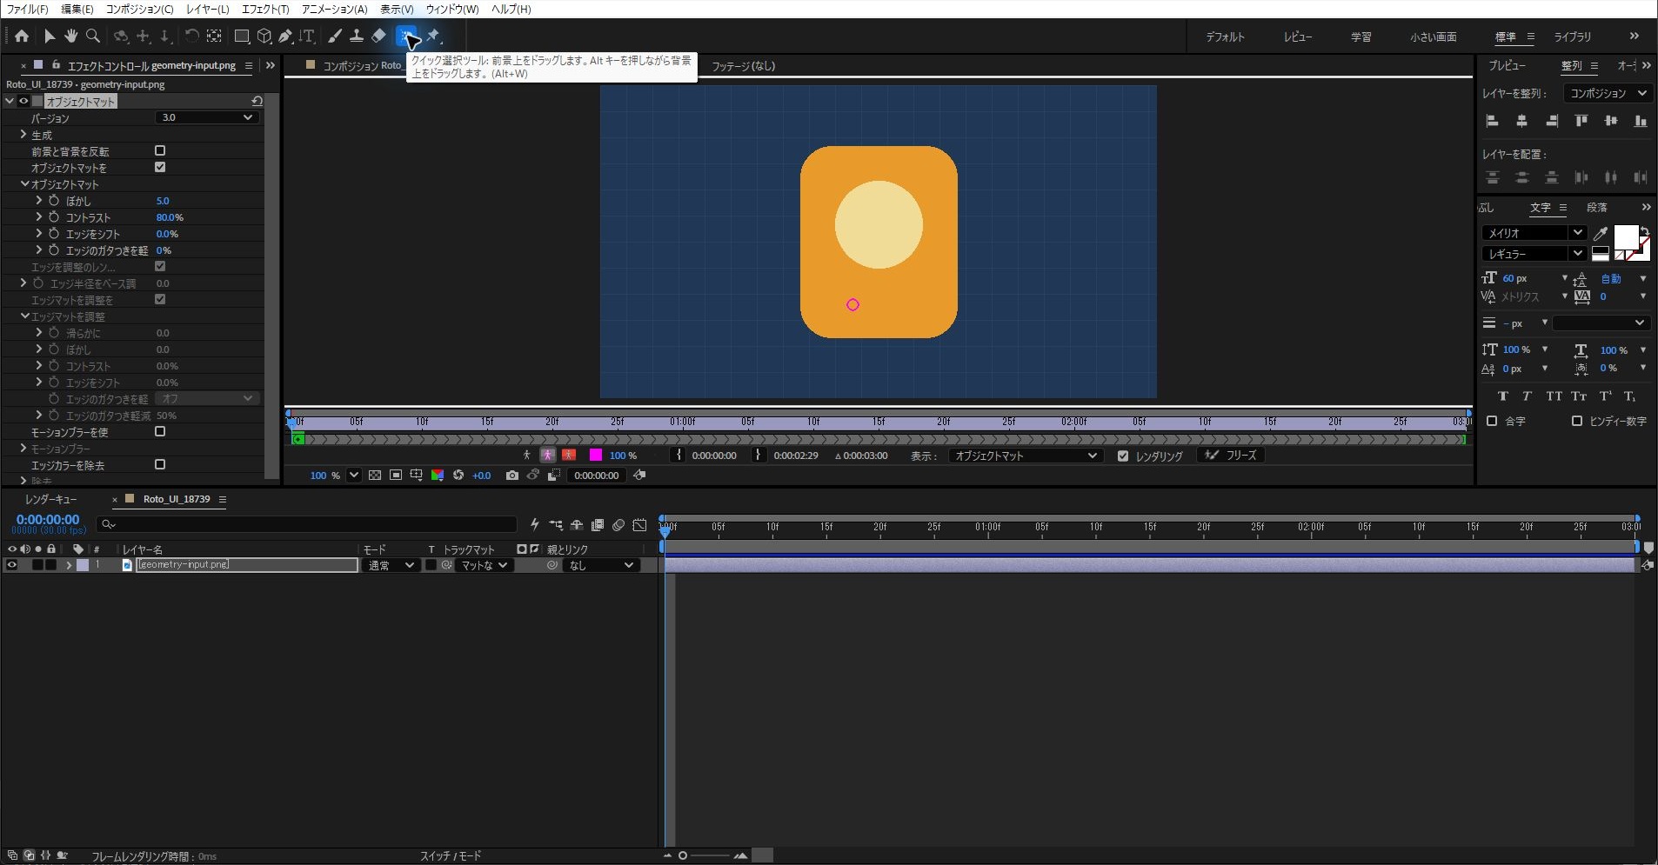Toggle オブジェクトマットを checkbox
This screenshot has height=865, width=1658.
160,168
